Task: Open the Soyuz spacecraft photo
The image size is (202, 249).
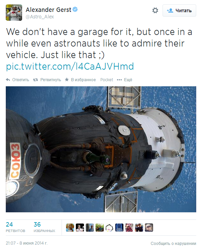Action: (101, 149)
